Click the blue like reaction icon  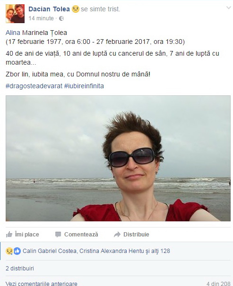[17, 251]
